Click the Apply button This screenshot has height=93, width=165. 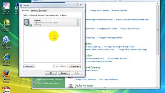tap(77, 73)
